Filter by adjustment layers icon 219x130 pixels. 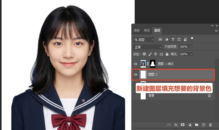click(167, 39)
